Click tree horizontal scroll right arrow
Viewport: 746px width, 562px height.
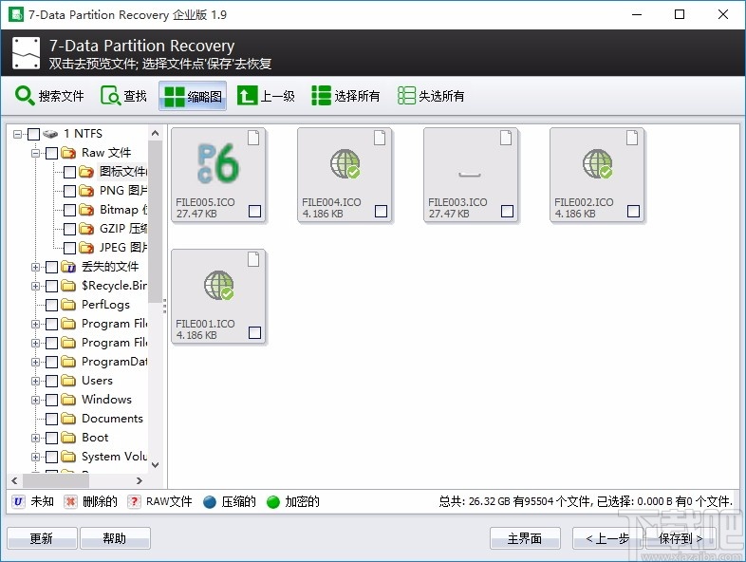point(140,480)
